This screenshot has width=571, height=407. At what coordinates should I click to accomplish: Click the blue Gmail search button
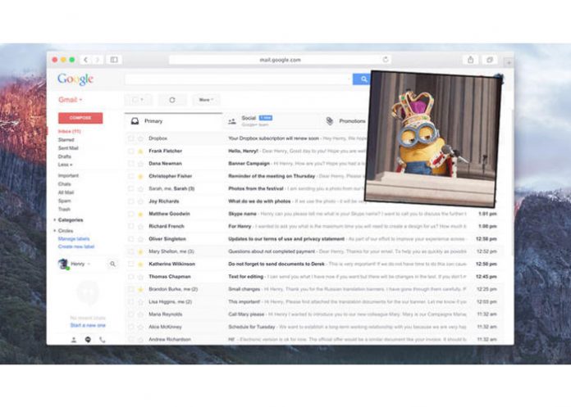click(362, 79)
